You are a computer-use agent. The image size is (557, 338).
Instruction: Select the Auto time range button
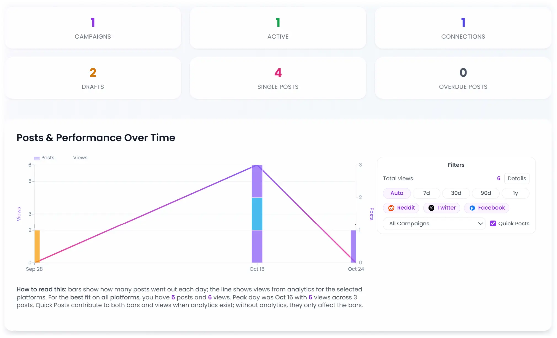pyautogui.click(x=397, y=193)
